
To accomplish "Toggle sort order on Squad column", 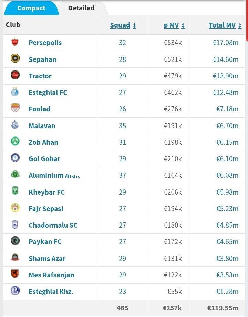I will pyautogui.click(x=122, y=25).
